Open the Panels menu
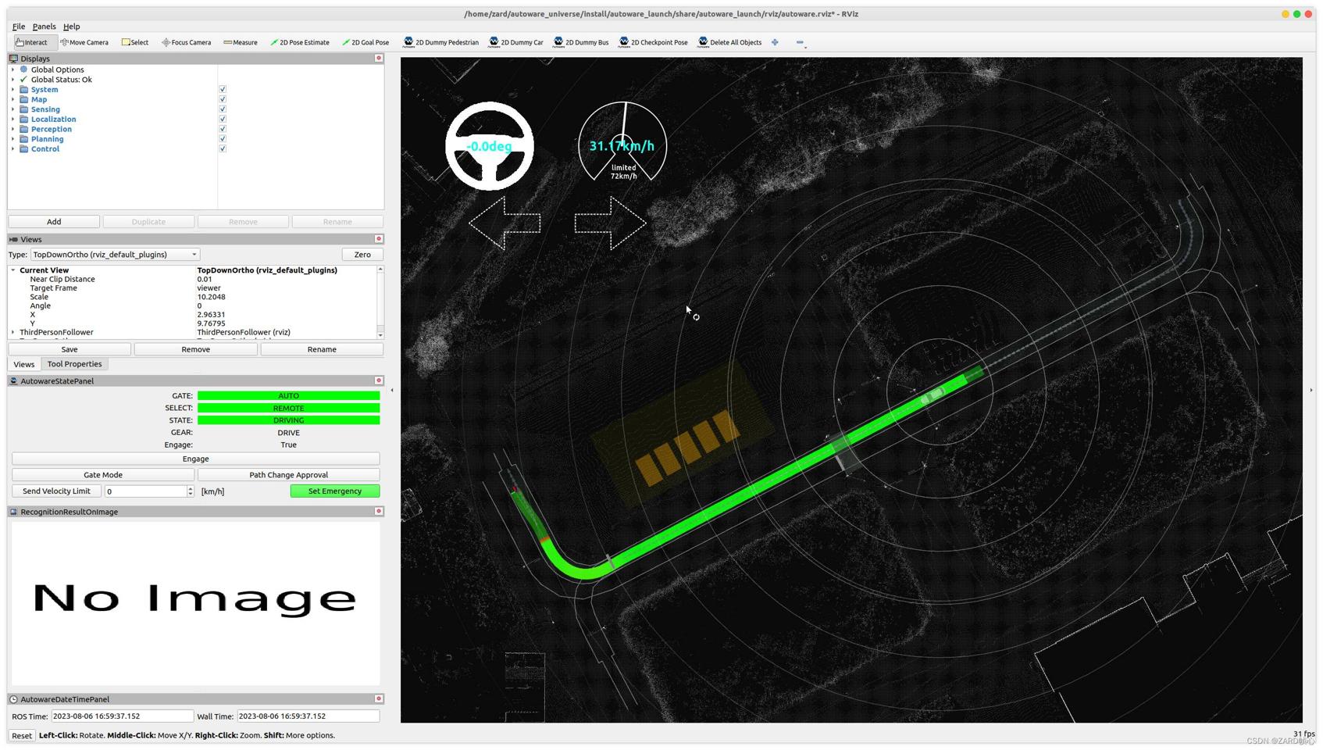The height and width of the screenshot is (750, 1323). click(44, 27)
